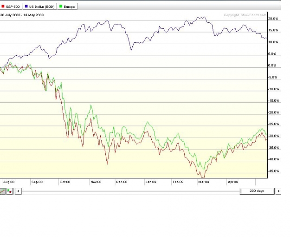Screen dimensions: 290x237
Task: Switch to histogram bar view icon
Action: pyautogui.click(x=9, y=191)
